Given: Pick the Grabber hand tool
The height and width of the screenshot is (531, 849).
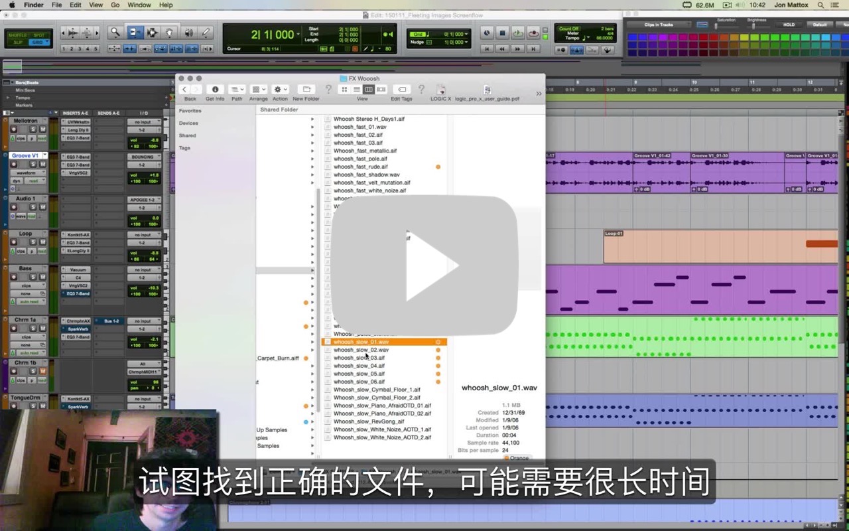Looking at the screenshot, I should [170, 32].
